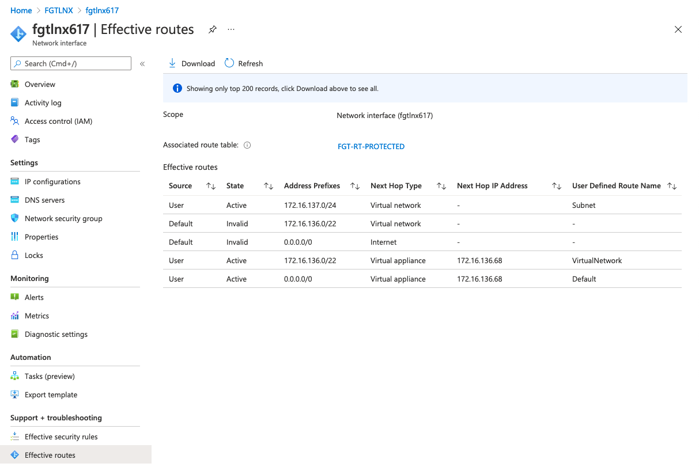Open the FGT-RT-PROTECTED route table link

click(371, 147)
